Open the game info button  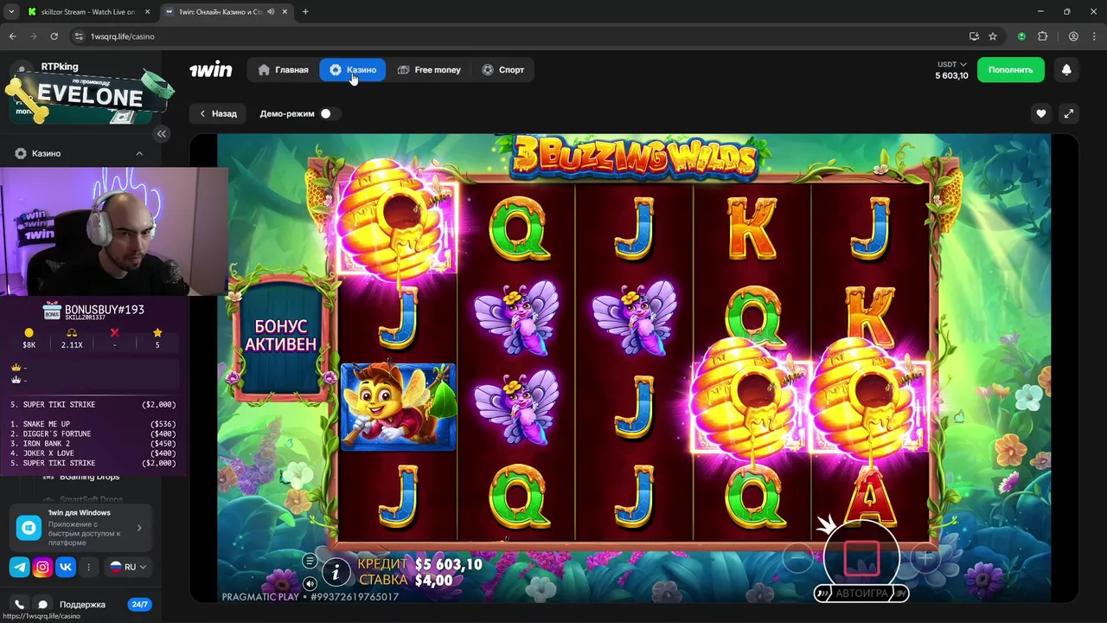pos(336,571)
